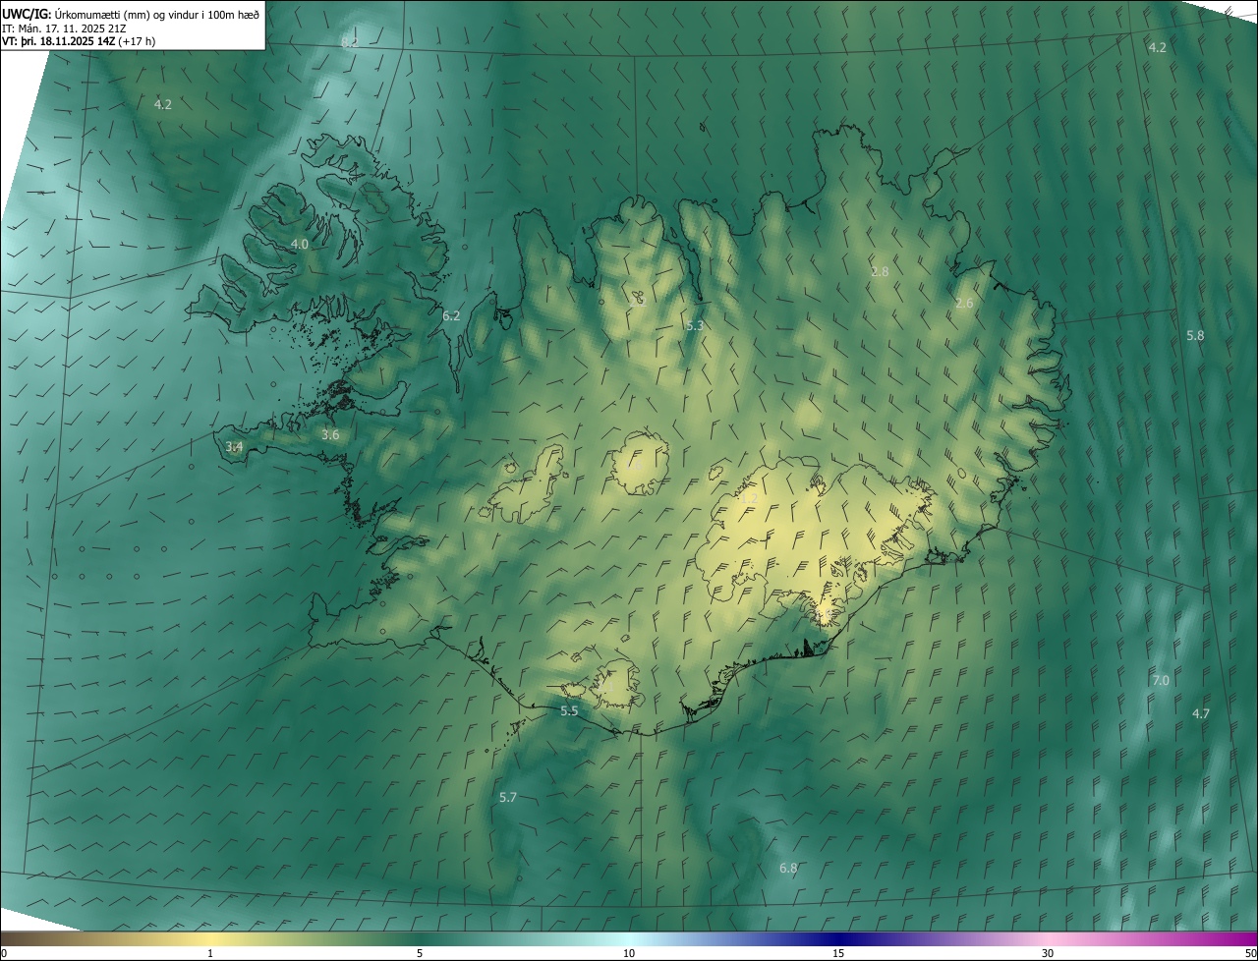
Task: Click the legend tick label '30'
Action: coord(1048,954)
